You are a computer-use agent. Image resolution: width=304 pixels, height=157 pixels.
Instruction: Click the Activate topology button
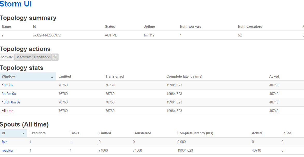click(7, 57)
